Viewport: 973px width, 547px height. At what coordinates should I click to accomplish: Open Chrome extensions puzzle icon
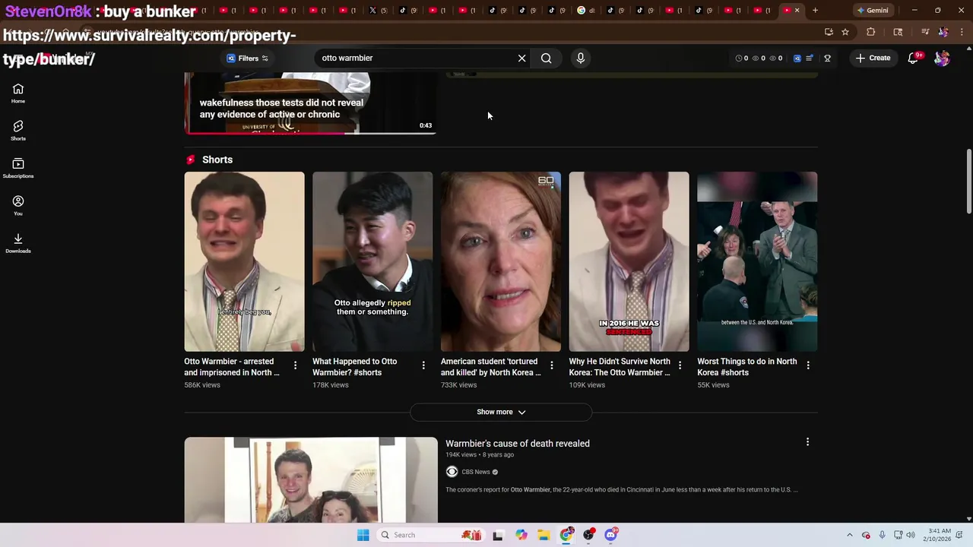click(x=871, y=32)
